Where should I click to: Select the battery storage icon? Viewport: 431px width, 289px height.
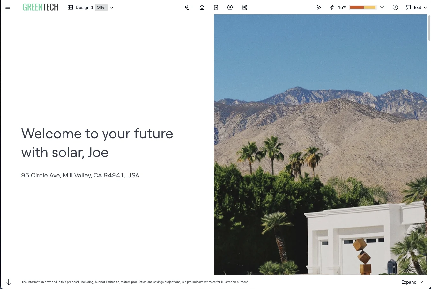(216, 7)
